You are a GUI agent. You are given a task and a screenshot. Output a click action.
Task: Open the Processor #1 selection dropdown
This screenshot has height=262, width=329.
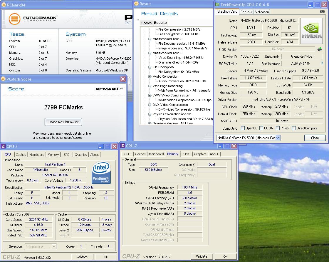pos(54,246)
